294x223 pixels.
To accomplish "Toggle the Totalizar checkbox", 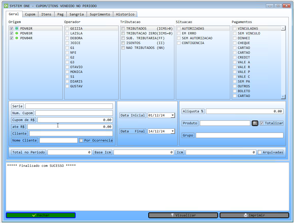I will click(x=262, y=123).
